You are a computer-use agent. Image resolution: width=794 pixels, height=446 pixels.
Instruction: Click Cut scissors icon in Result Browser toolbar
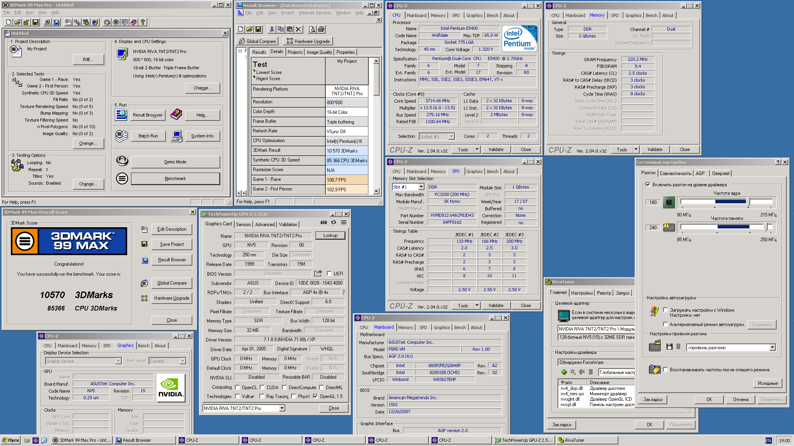[x=272, y=29]
